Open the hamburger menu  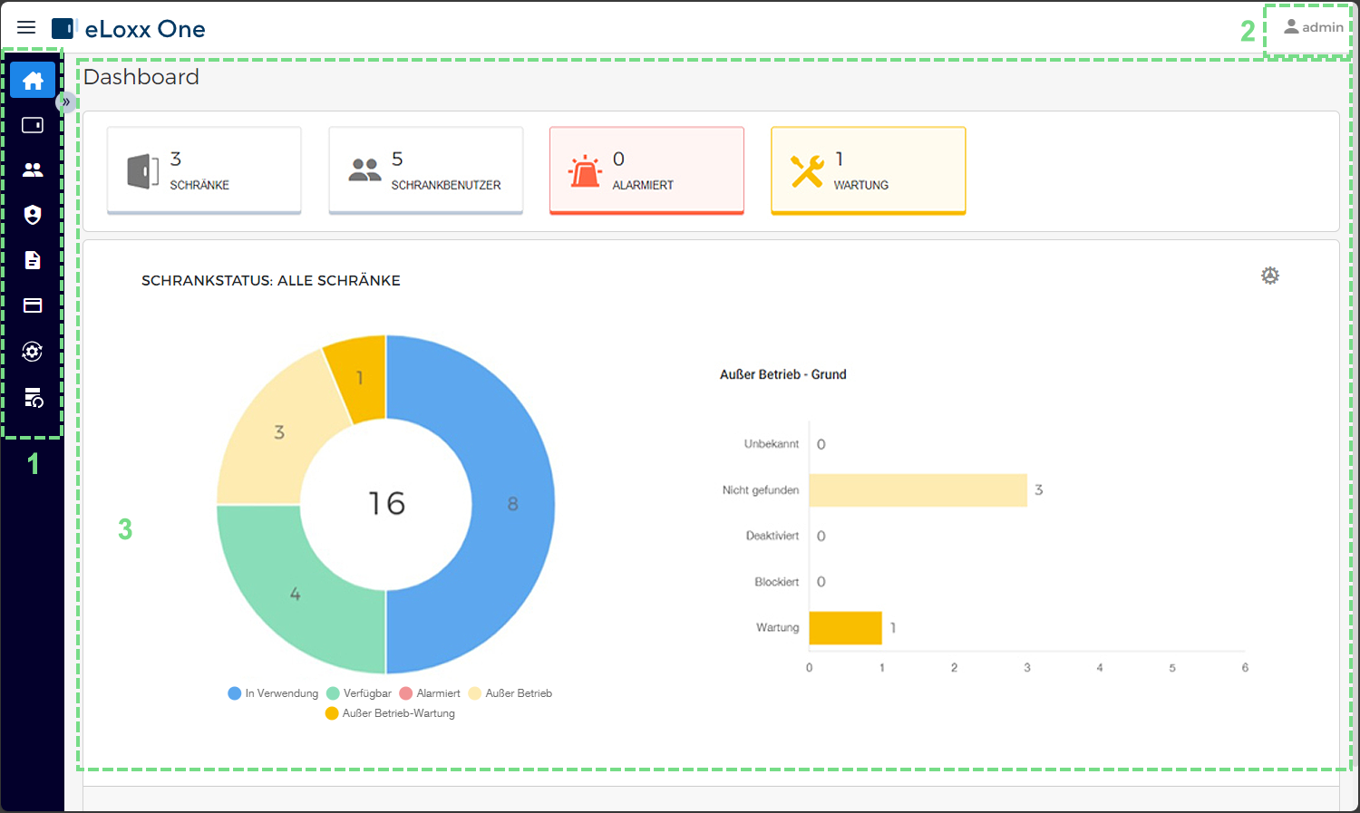pyautogui.click(x=26, y=27)
